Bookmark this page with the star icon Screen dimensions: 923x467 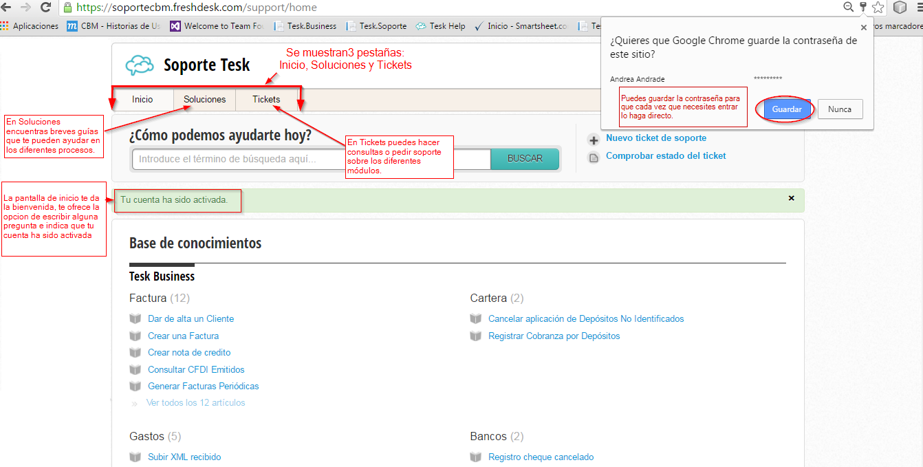coord(878,7)
